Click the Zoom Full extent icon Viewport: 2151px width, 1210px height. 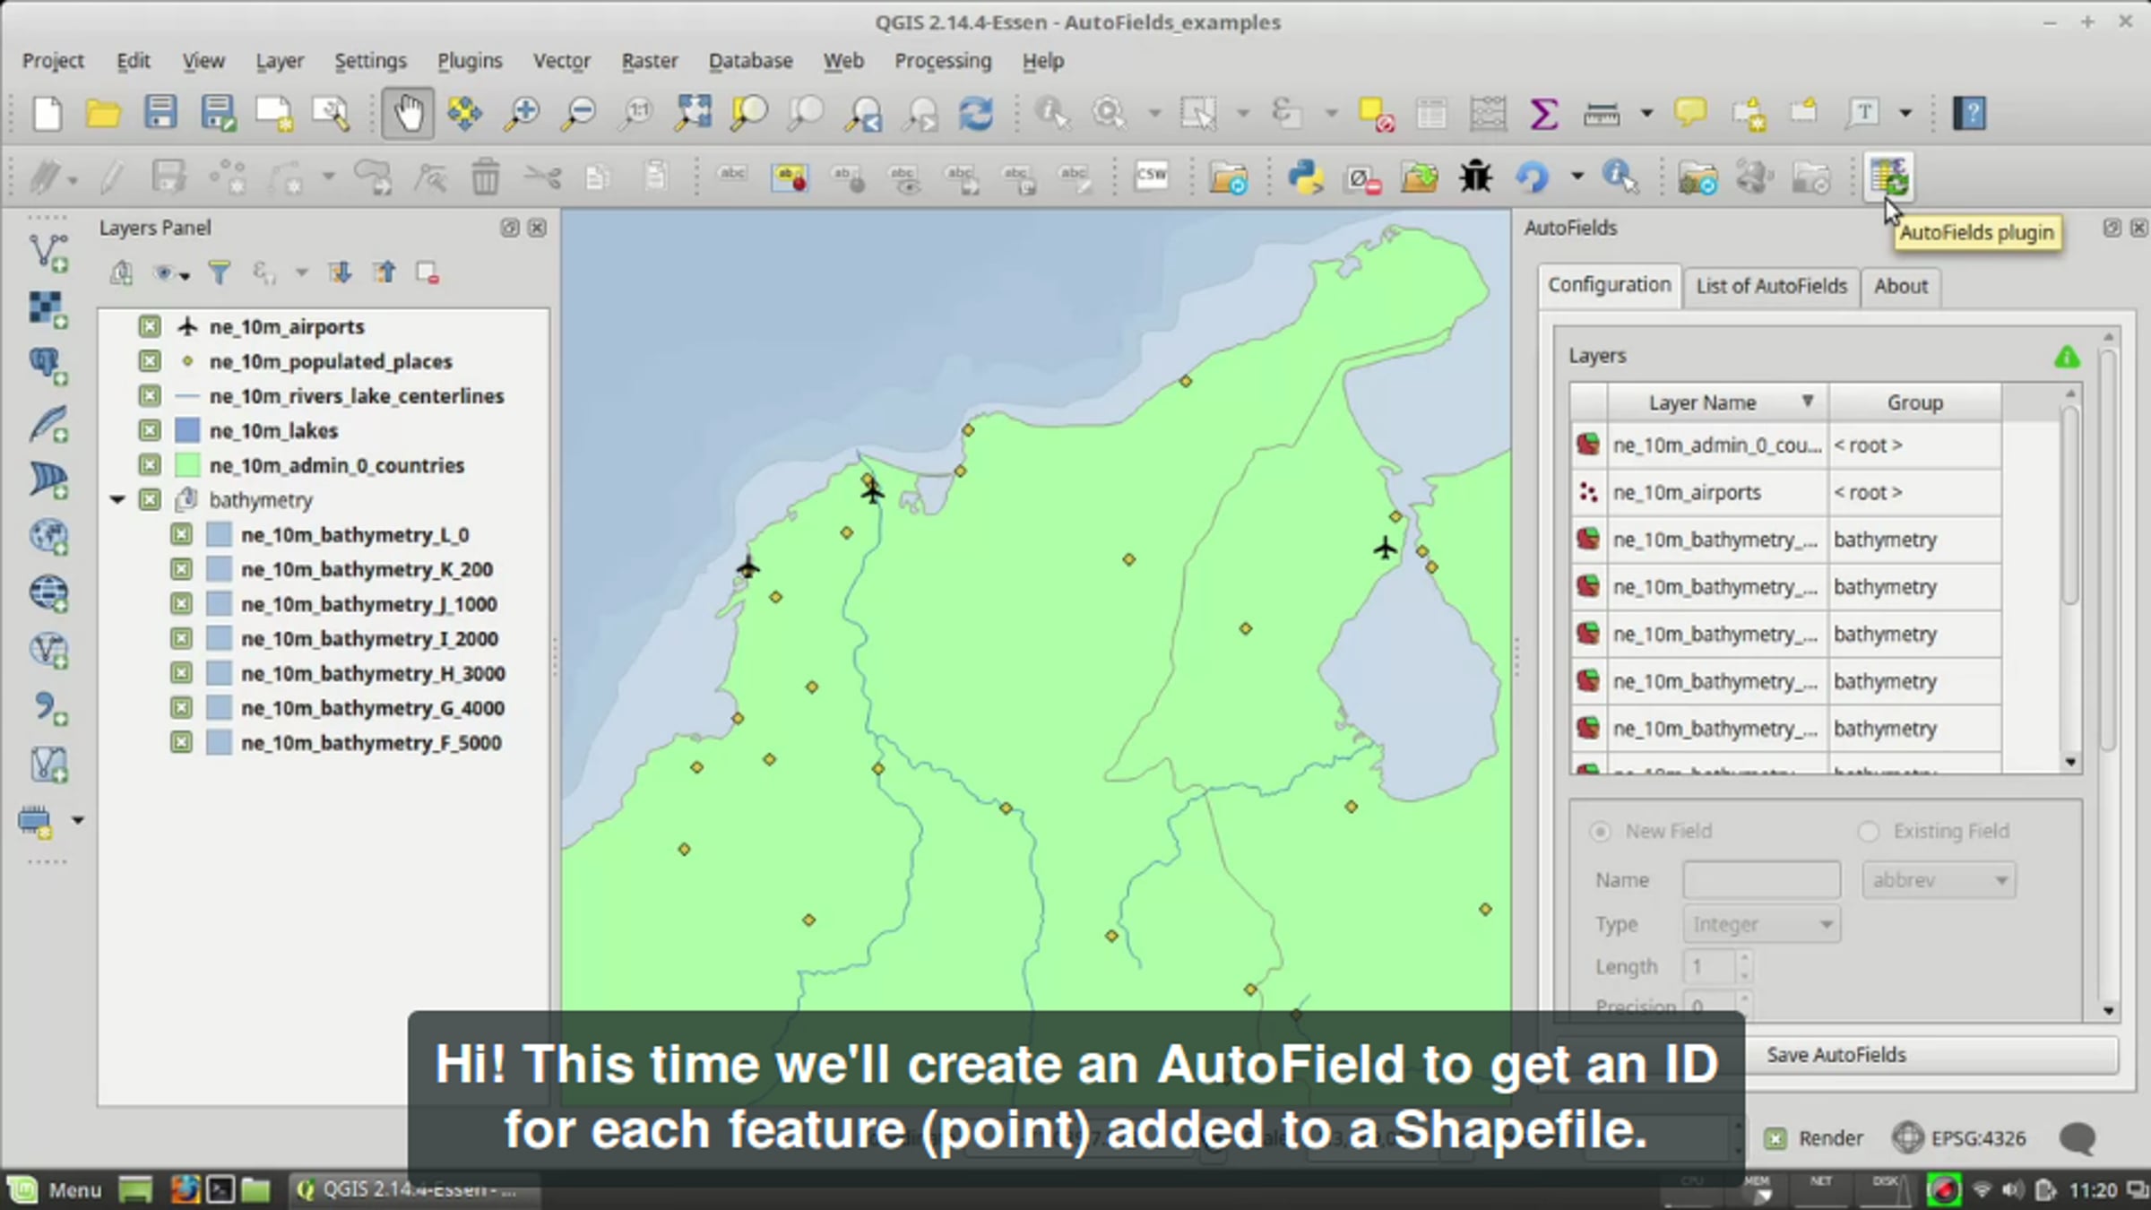pos(693,114)
